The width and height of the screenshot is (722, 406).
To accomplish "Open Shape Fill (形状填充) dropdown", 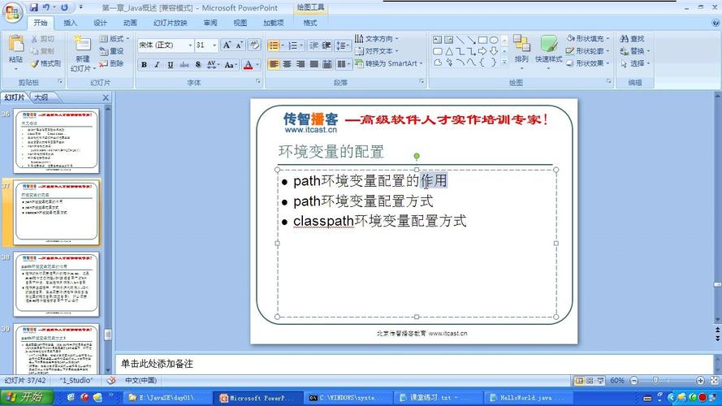I will [589, 39].
